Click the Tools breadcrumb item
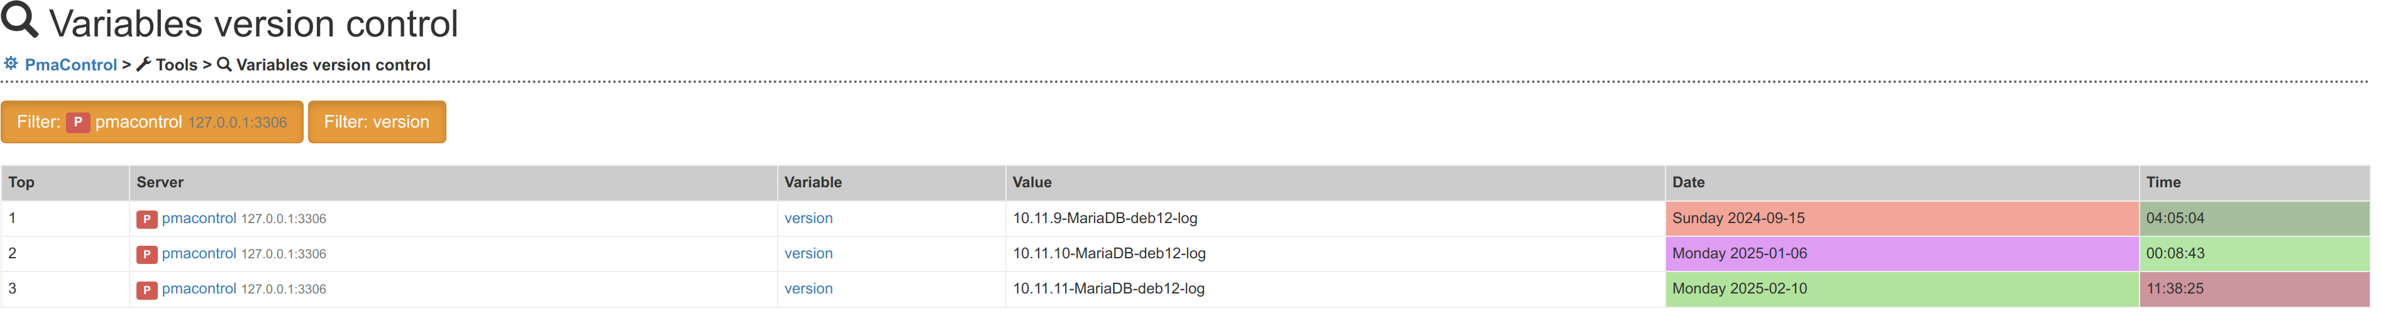This screenshot has height=318, width=2381. click(x=175, y=65)
